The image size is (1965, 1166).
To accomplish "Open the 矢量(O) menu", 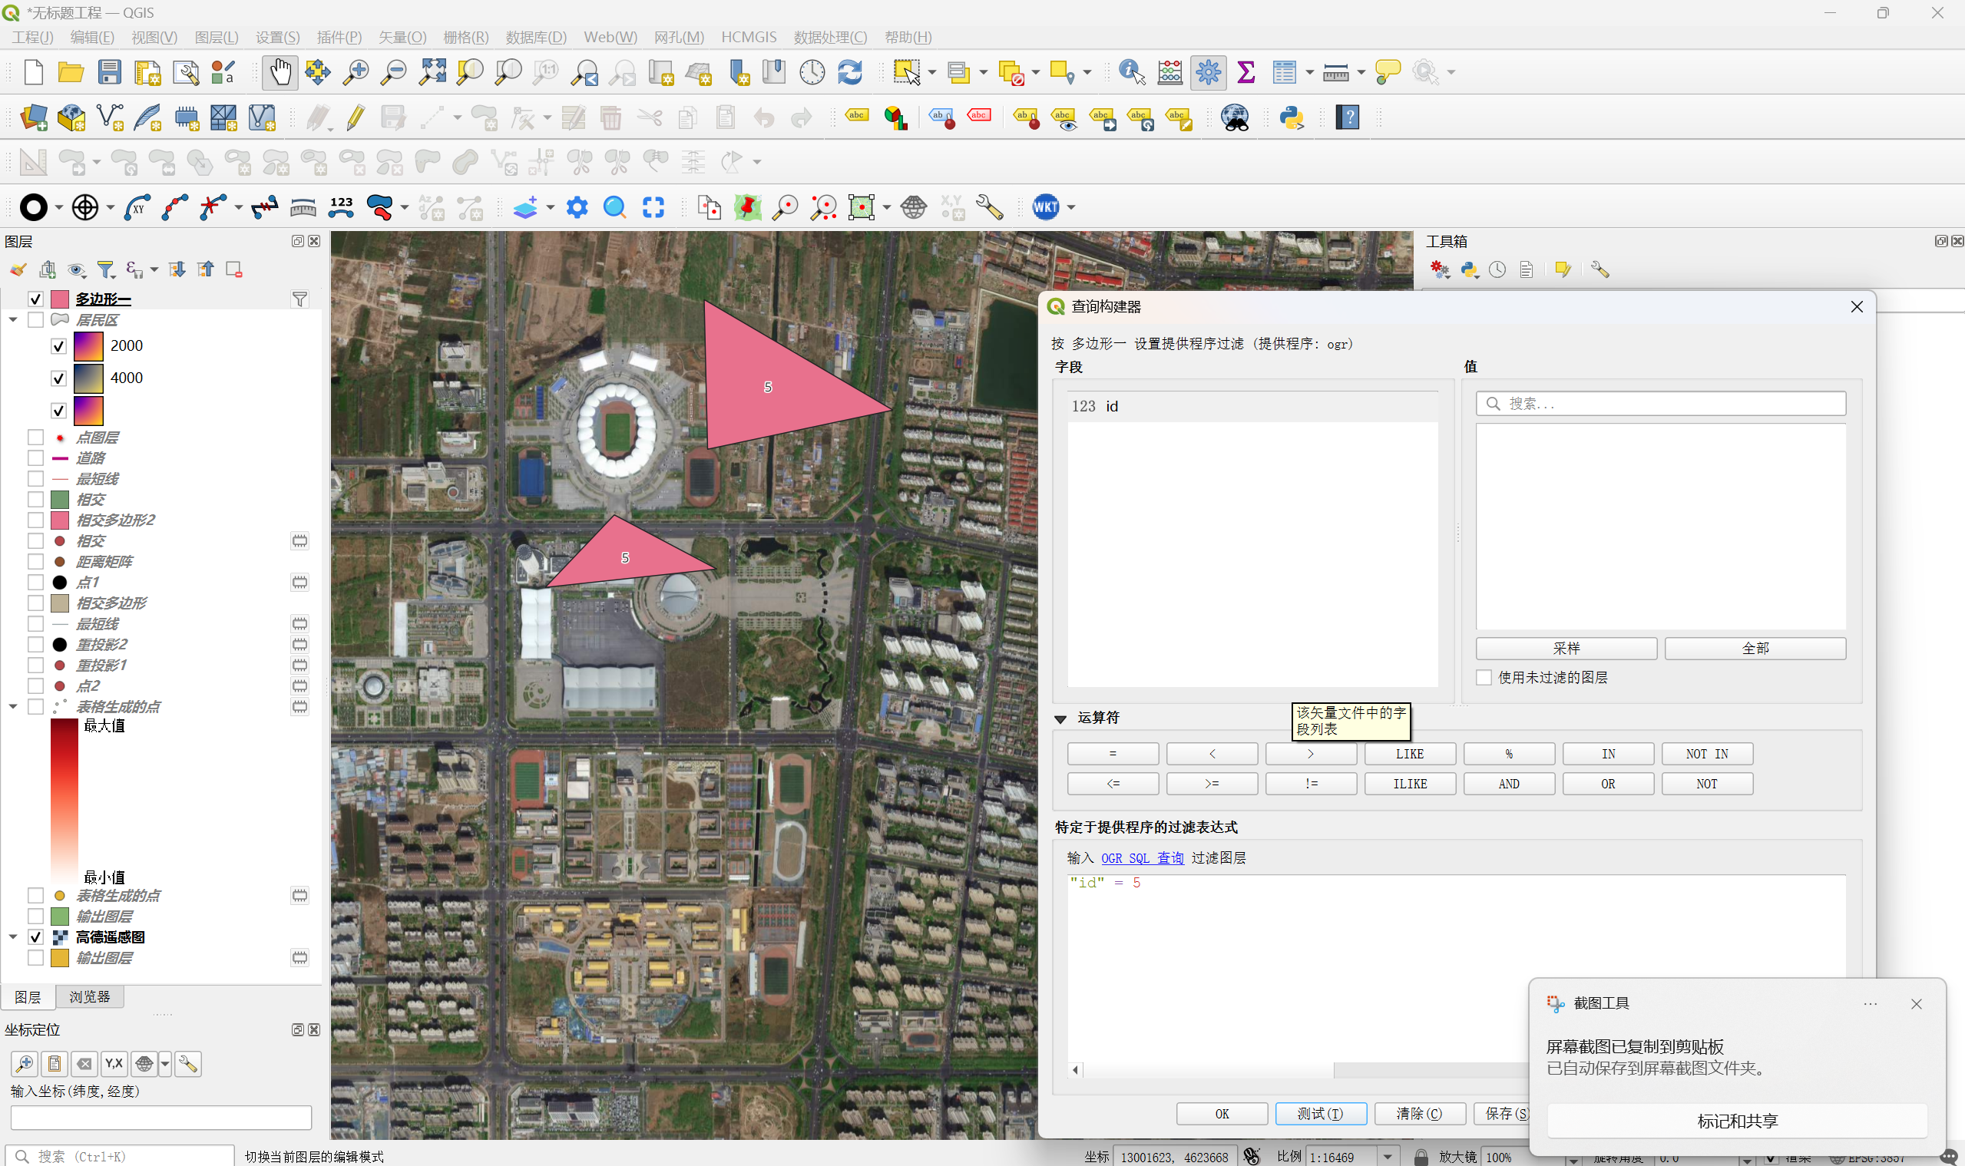I will (402, 37).
